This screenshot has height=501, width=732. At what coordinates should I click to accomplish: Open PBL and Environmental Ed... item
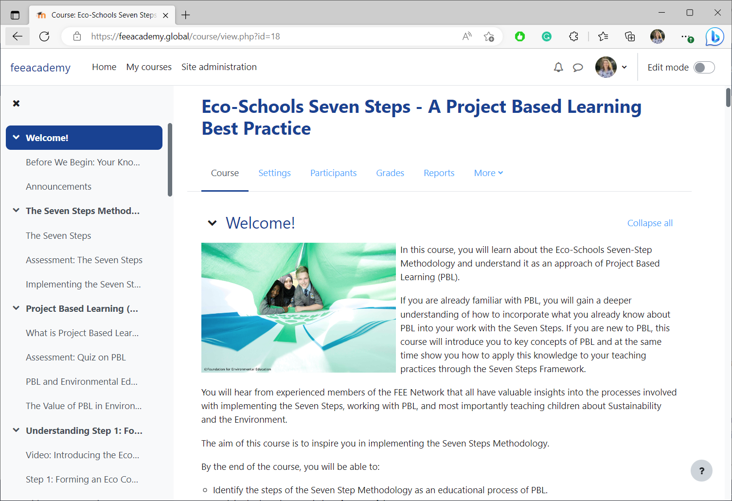click(x=82, y=381)
